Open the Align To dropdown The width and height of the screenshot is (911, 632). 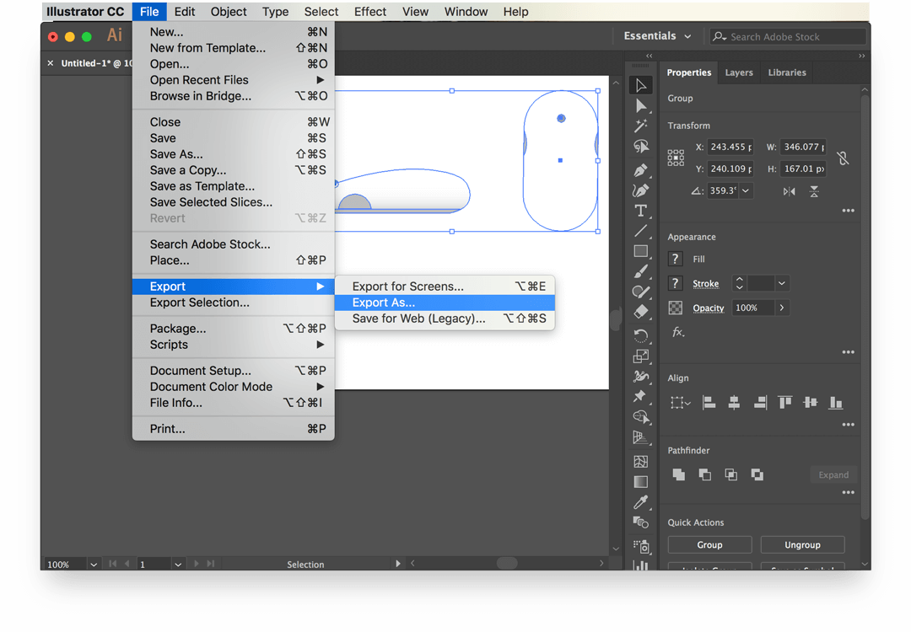680,402
